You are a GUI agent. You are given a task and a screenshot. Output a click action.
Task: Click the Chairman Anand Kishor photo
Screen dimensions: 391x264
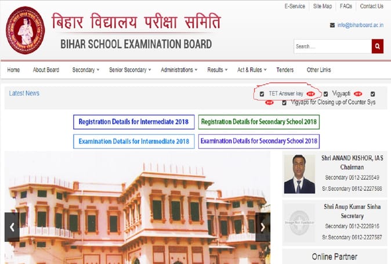299,174
